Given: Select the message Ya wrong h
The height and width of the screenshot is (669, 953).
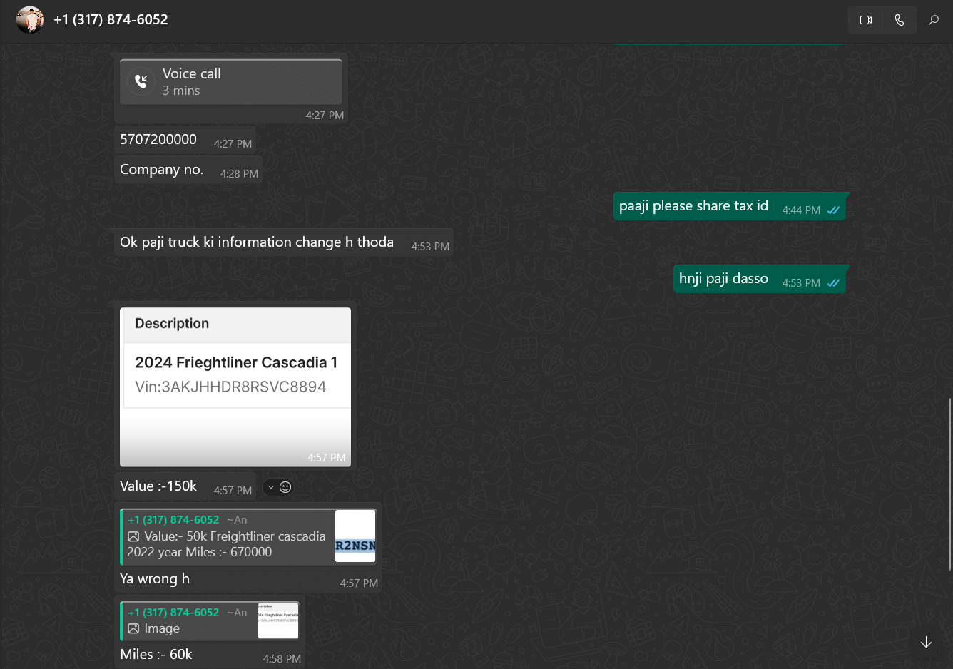Looking at the screenshot, I should click(155, 579).
